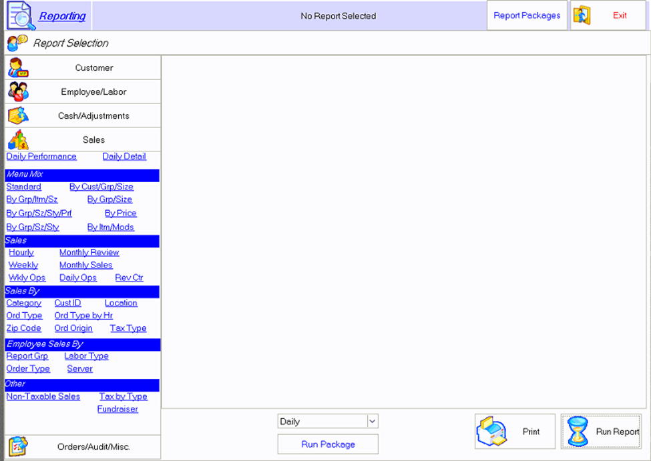Select the Daily Ops report
The height and width of the screenshot is (461, 651).
coord(78,278)
